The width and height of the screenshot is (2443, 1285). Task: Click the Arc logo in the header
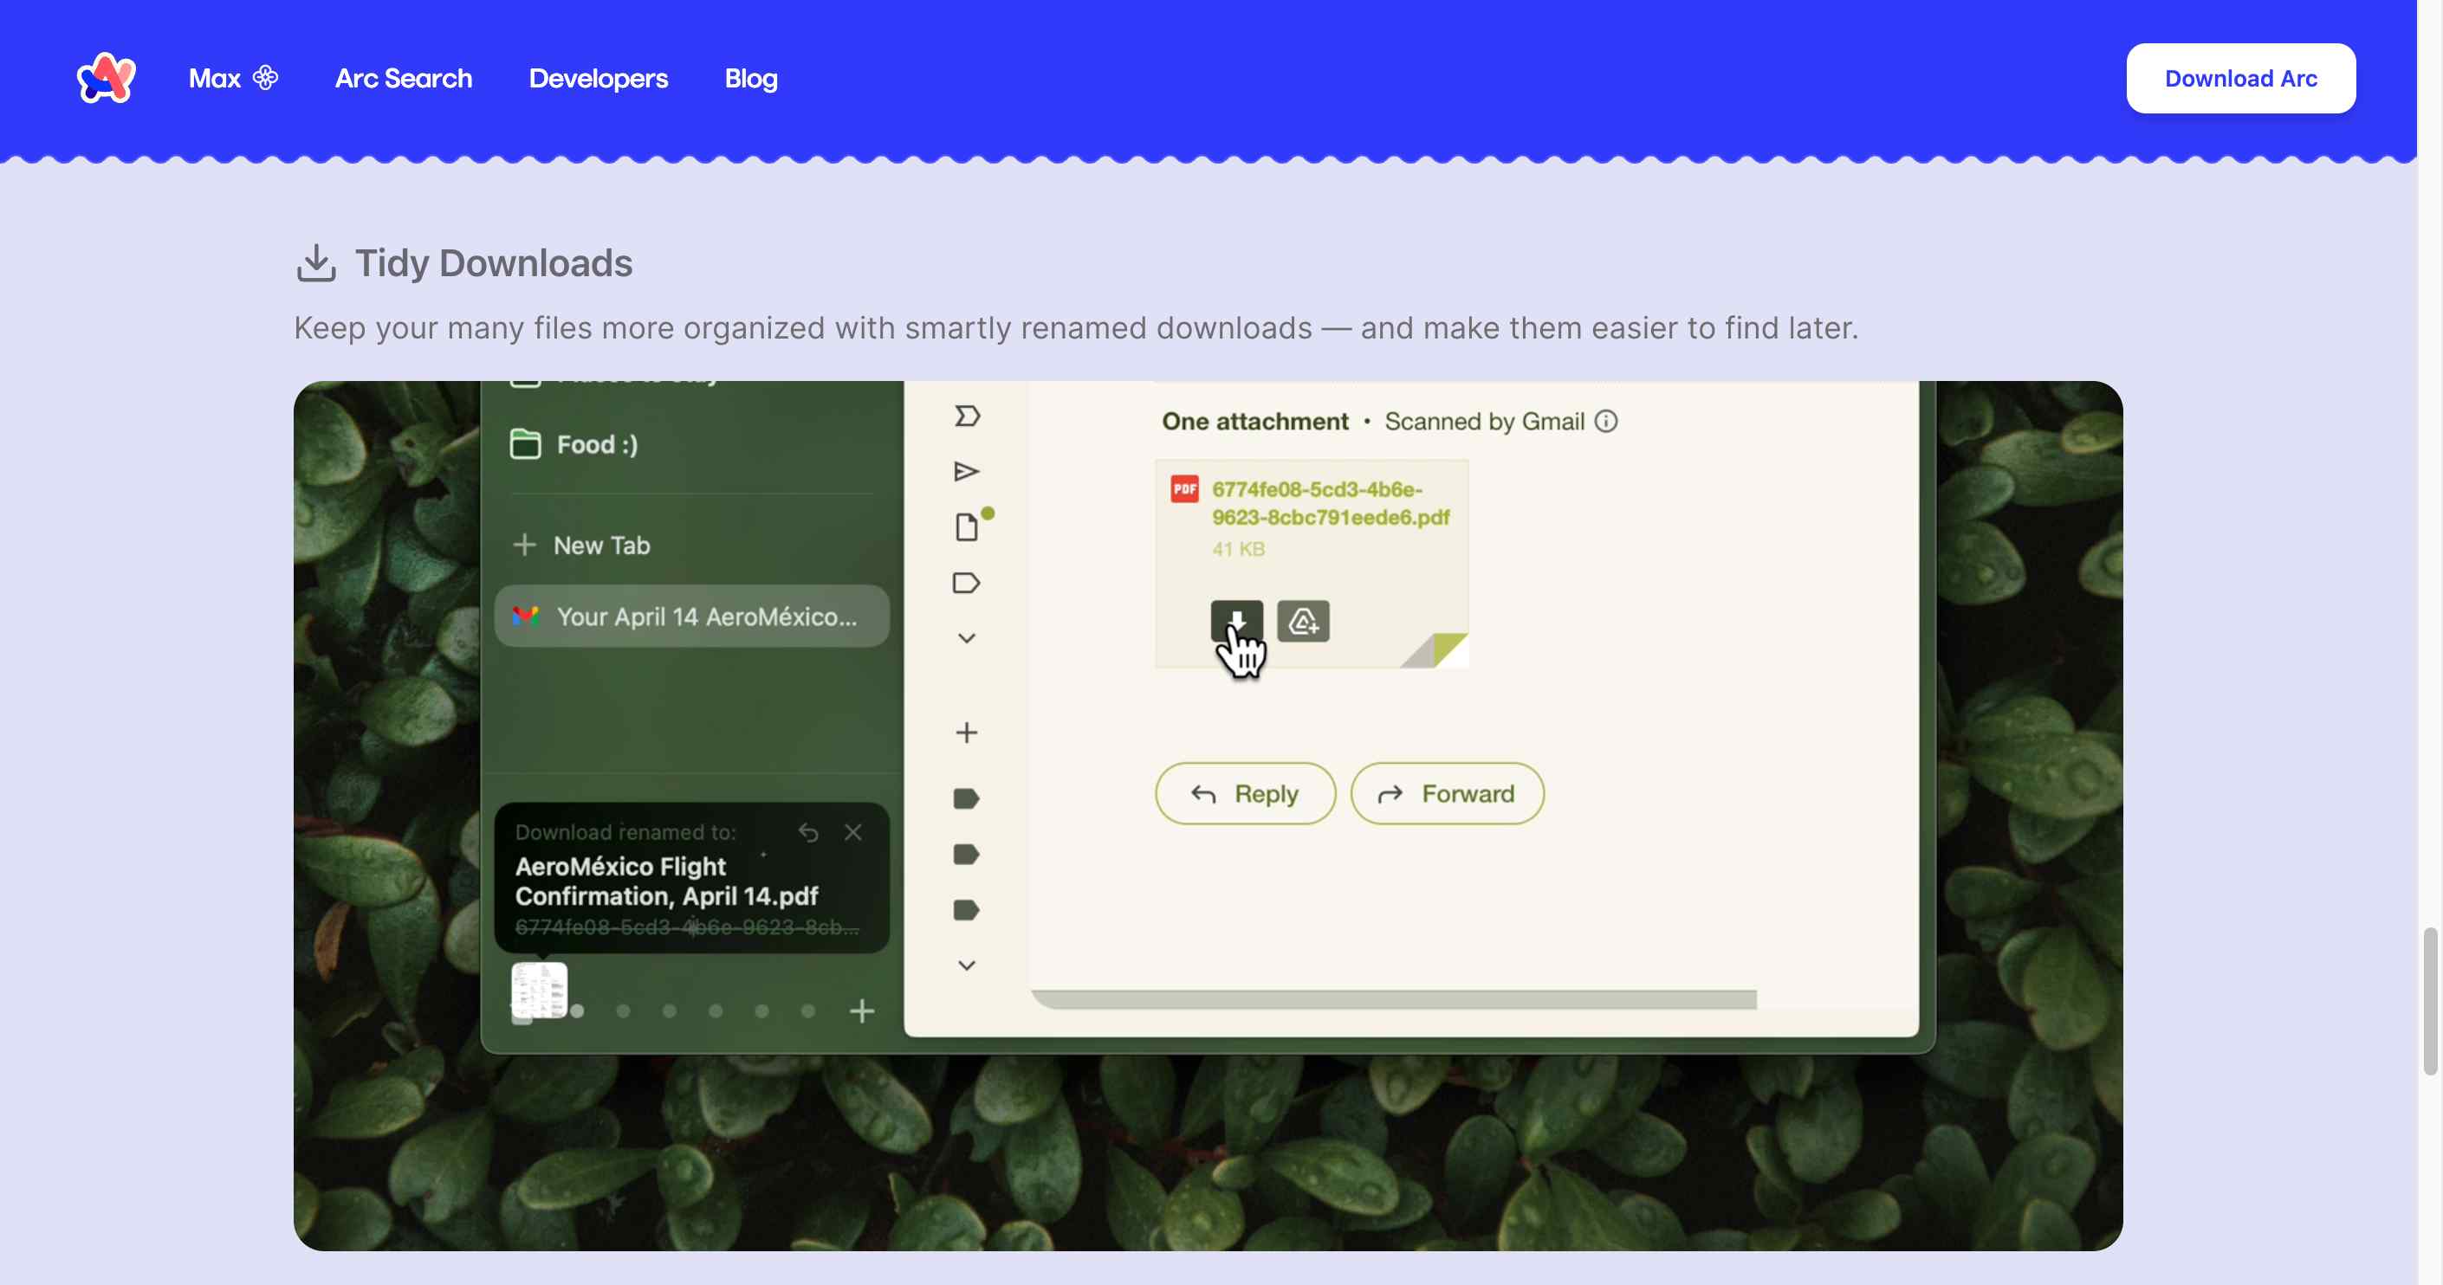click(x=107, y=78)
